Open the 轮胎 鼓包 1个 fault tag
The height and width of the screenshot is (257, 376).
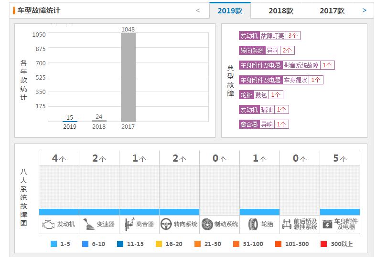[261, 95]
